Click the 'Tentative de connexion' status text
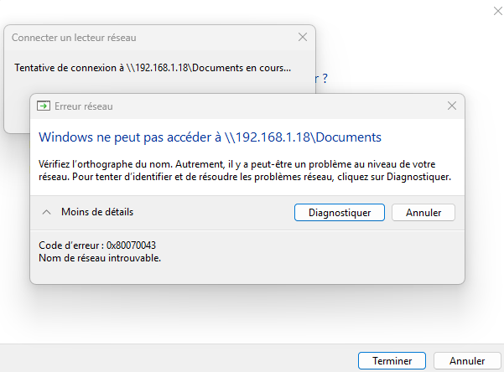Viewport: 504px width, 372px height. [x=153, y=68]
